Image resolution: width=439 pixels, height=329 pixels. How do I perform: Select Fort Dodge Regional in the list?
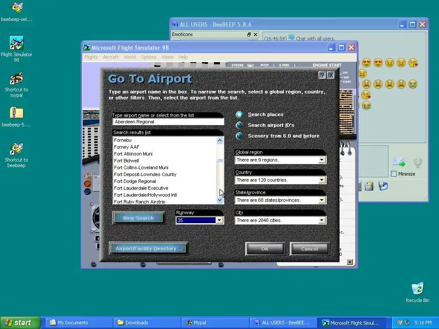tap(165, 181)
